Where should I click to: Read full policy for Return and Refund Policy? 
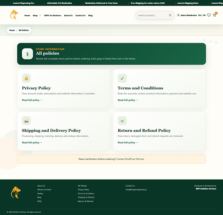pos(128,142)
